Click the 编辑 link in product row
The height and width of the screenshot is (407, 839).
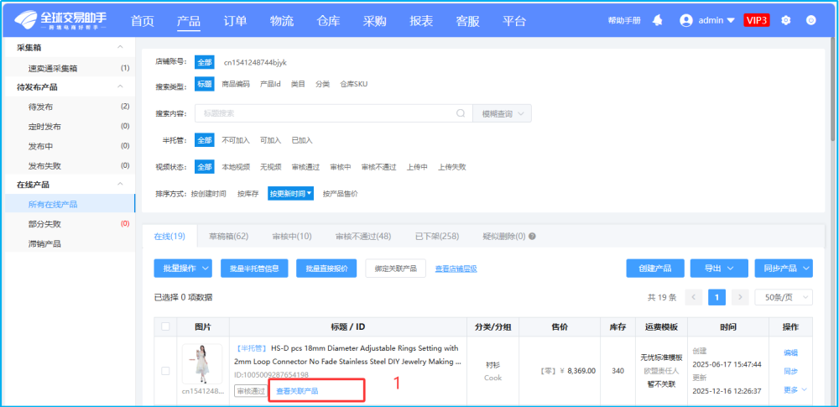(x=791, y=352)
